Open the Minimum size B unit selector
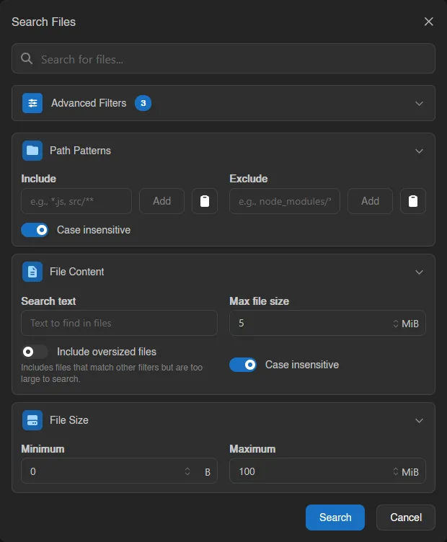447x542 pixels. click(208, 472)
